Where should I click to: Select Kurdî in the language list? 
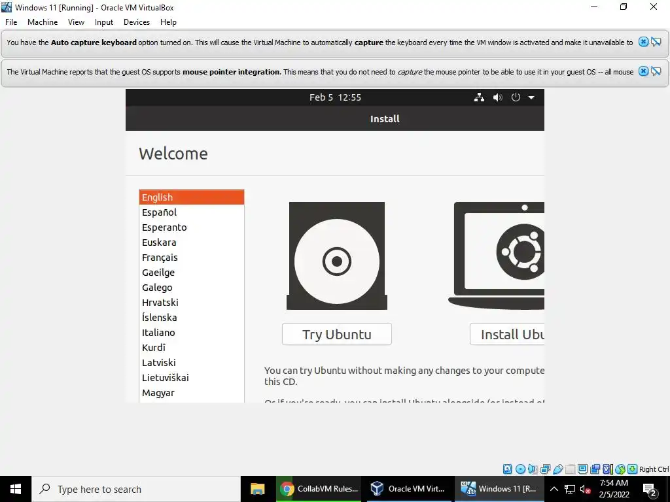pyautogui.click(x=192, y=348)
